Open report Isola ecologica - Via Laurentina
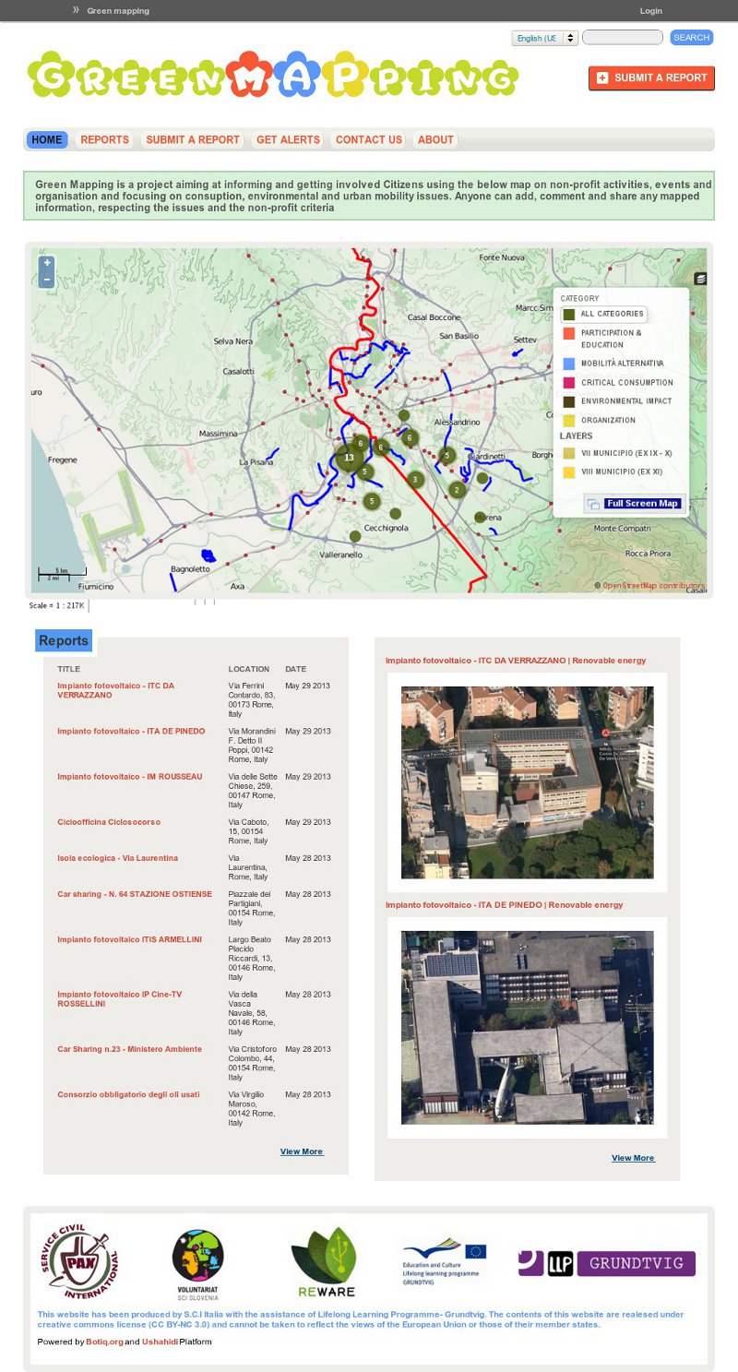The width and height of the screenshot is (738, 1372). tap(118, 858)
